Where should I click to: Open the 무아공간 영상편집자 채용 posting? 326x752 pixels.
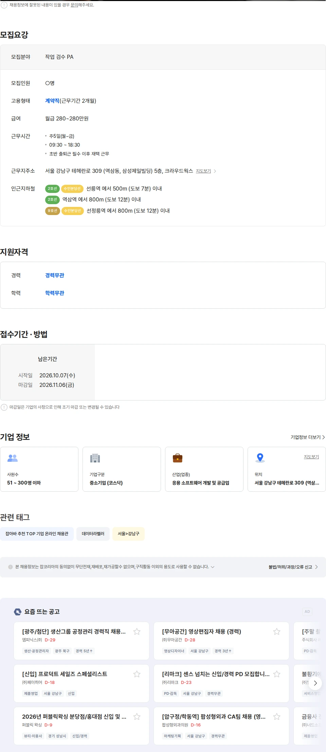[202, 632]
